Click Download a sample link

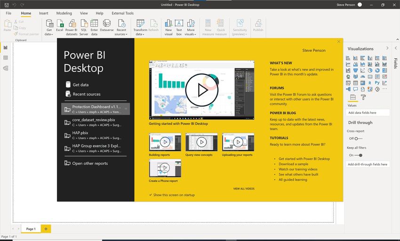[x=293, y=164]
